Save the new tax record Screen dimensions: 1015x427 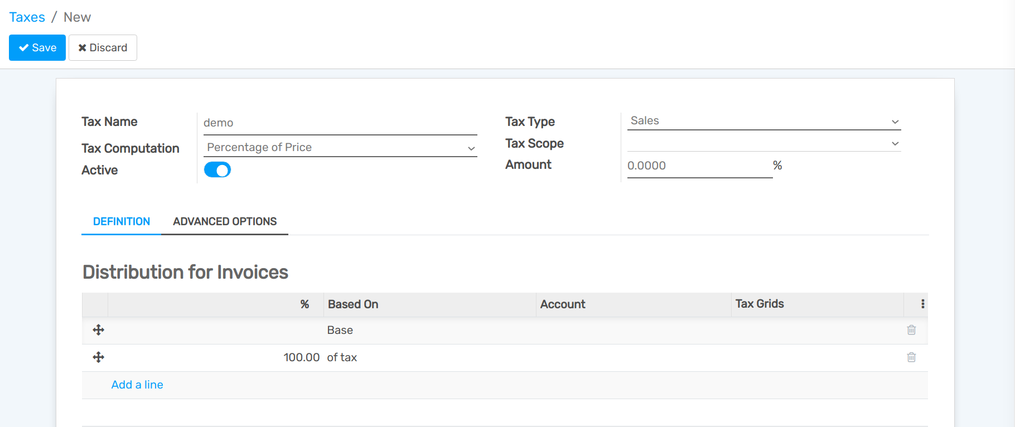(x=37, y=48)
